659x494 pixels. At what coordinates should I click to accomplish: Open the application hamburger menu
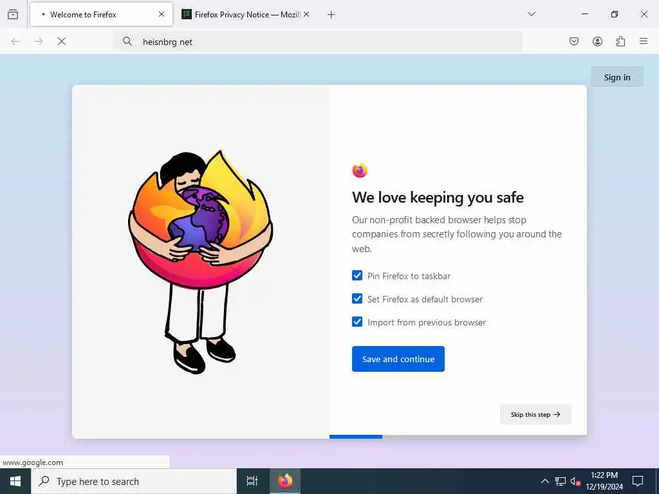click(x=644, y=41)
